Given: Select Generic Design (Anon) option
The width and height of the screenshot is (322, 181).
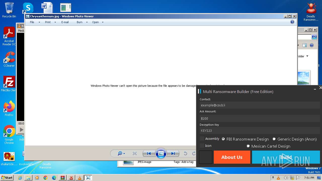Looking at the screenshot, I should [274, 139].
